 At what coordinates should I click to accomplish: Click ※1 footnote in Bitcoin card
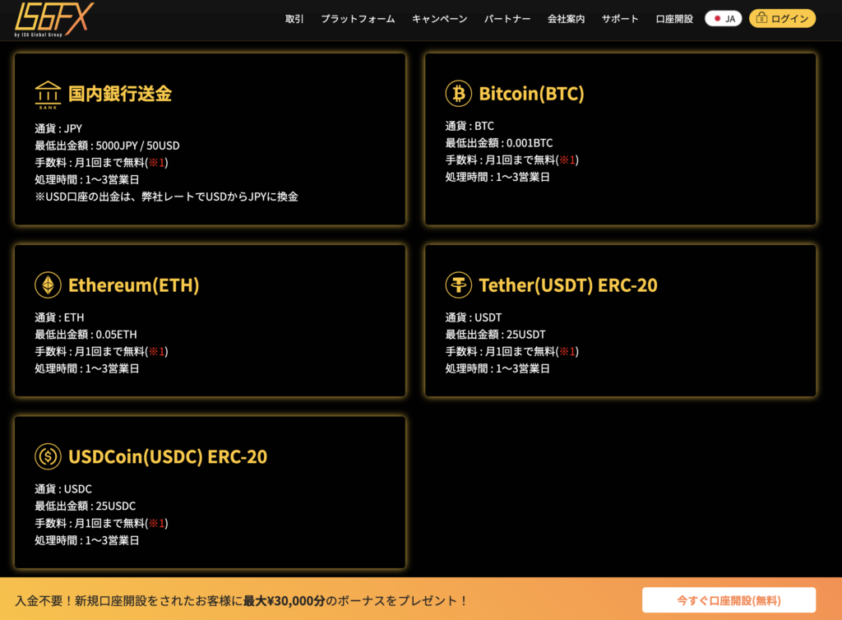(567, 160)
